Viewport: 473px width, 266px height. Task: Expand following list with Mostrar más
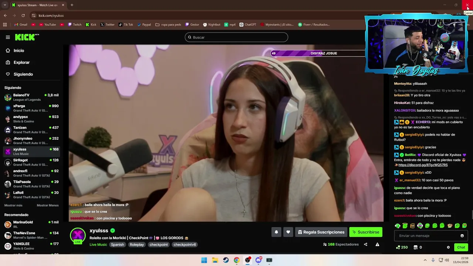coord(13,205)
